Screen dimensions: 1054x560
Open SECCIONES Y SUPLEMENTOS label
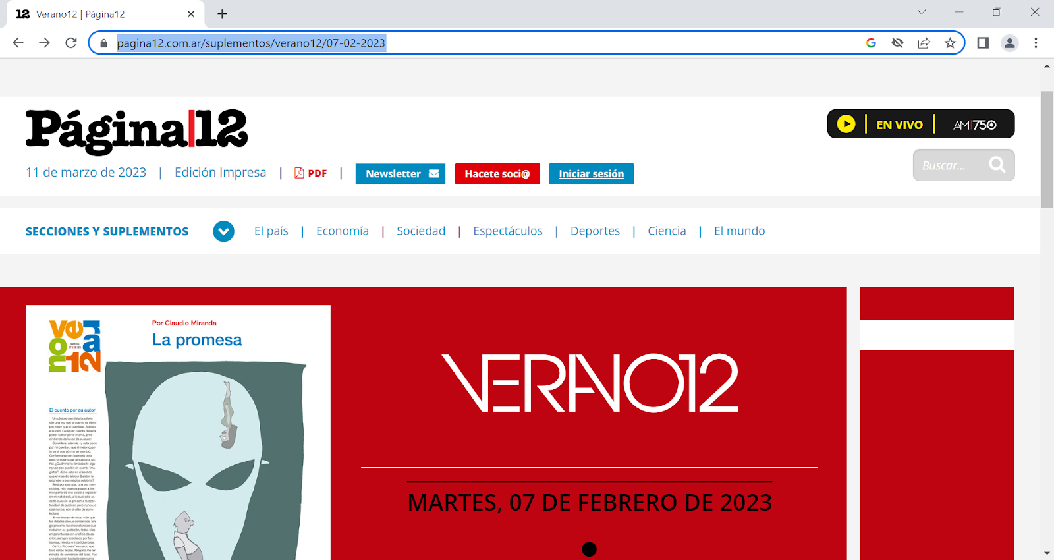(107, 231)
